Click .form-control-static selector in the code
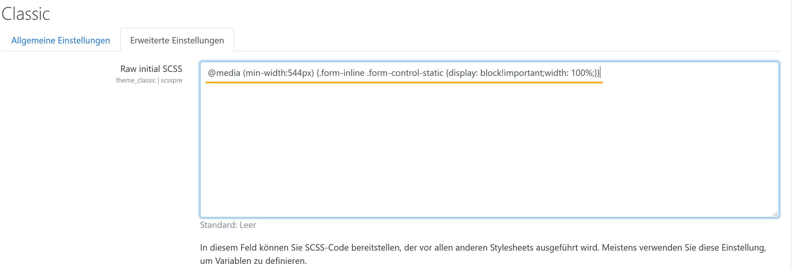 [405, 73]
